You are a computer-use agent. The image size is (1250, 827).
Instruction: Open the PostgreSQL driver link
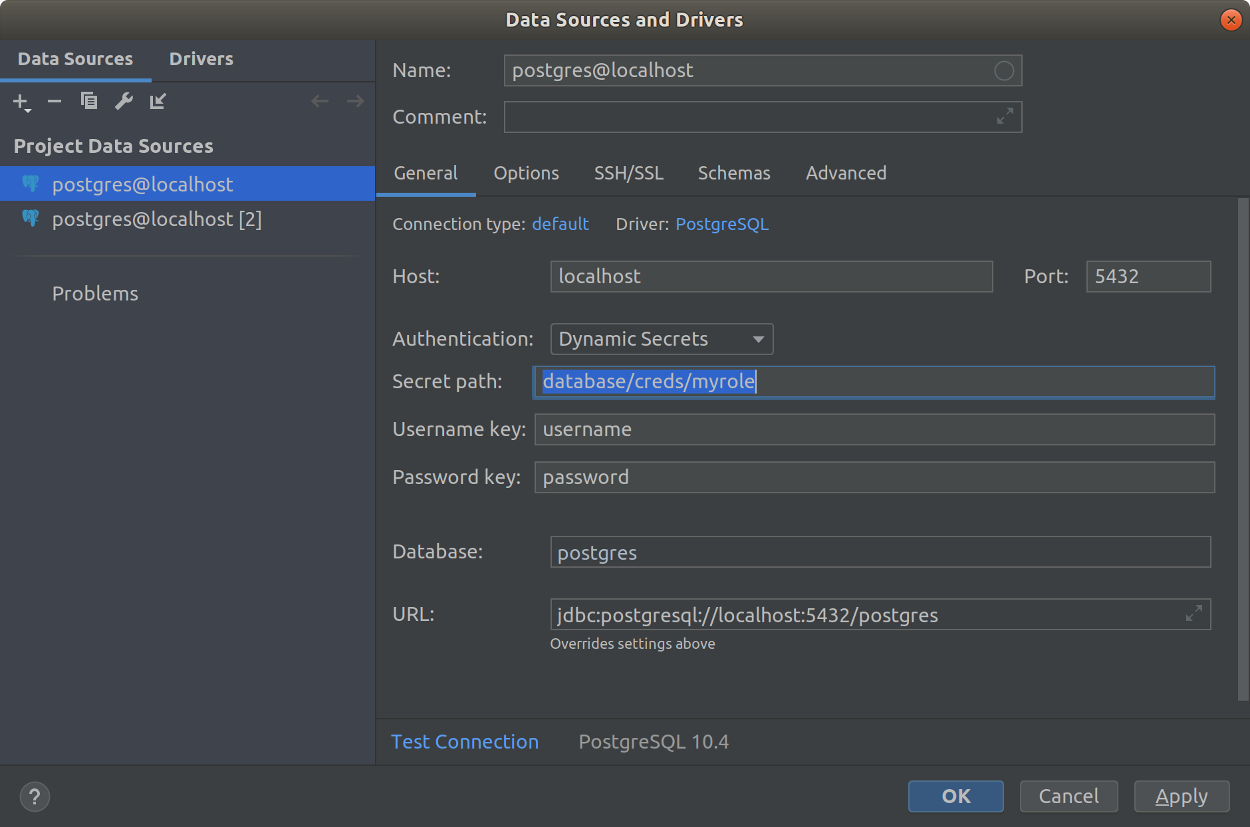[x=722, y=224]
